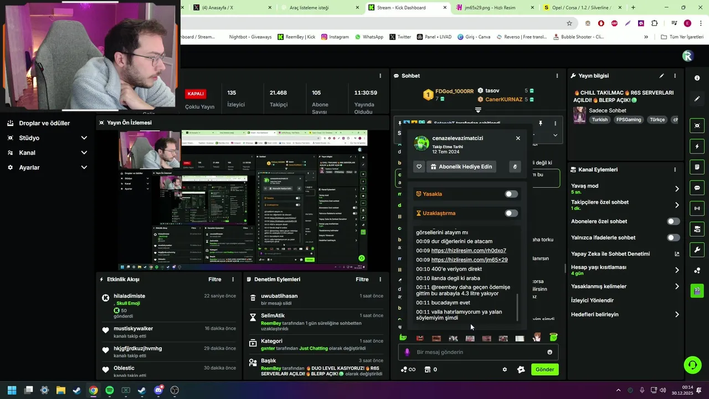Click the screen capture icon in right sidebar
This screenshot has height=399, width=709.
pos(697,126)
